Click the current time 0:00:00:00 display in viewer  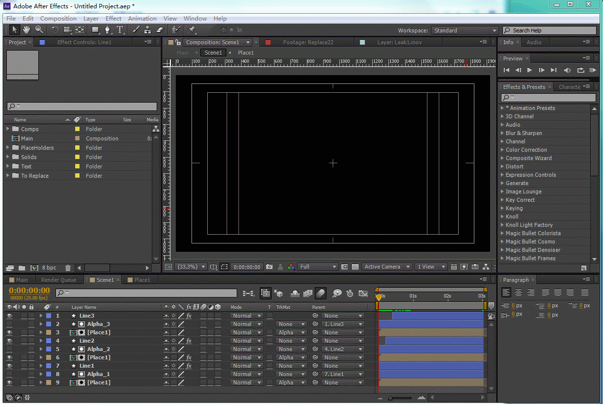[247, 267]
